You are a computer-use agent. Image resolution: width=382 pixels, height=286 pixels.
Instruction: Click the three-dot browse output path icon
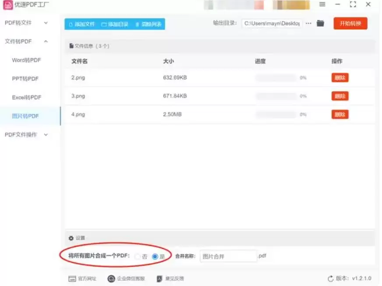click(x=308, y=24)
